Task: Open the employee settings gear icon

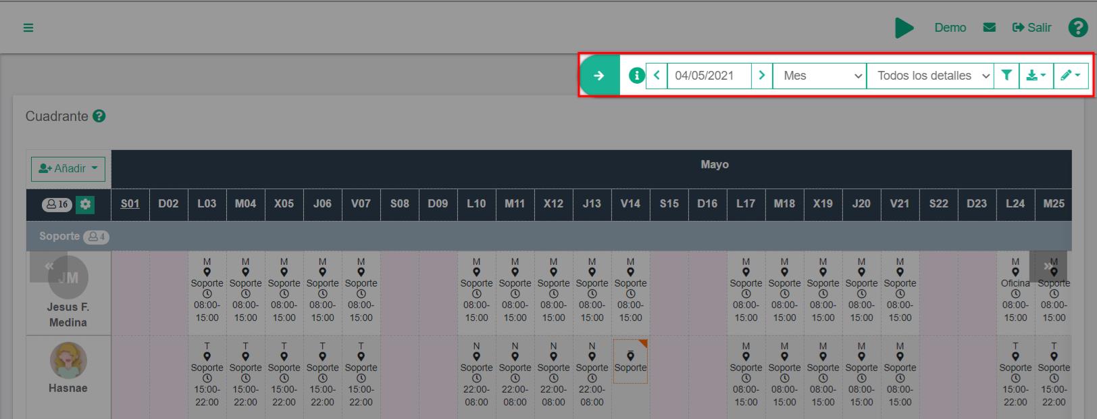Action: pyautogui.click(x=85, y=204)
